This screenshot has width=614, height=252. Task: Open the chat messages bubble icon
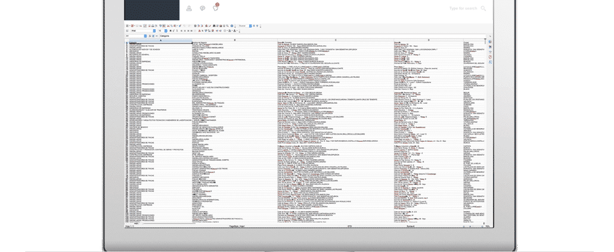click(203, 8)
